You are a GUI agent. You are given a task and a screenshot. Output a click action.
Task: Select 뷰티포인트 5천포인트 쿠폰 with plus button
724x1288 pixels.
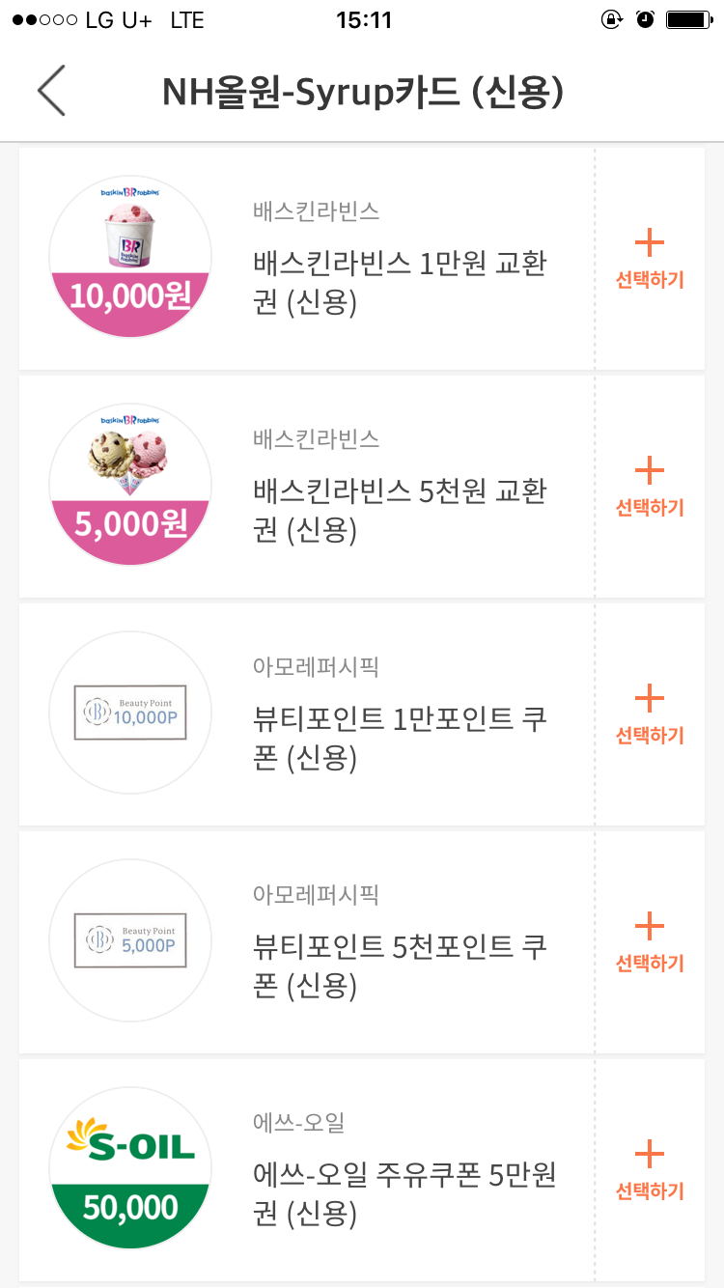tap(650, 941)
